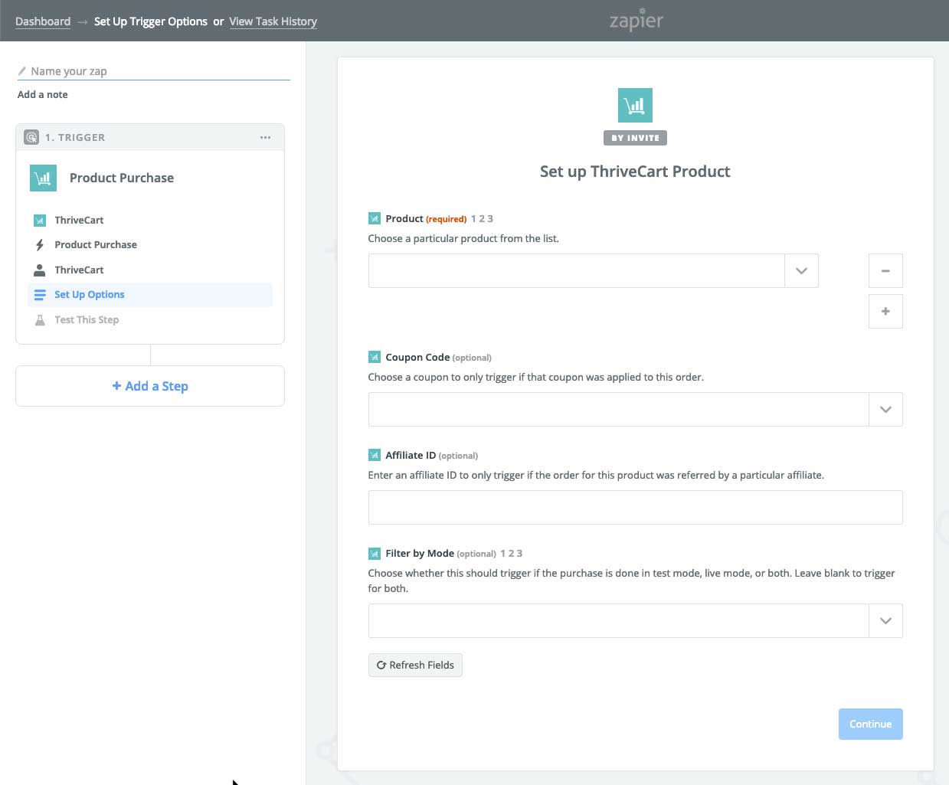Click the ThriveCart icon beside Affiliate ID label

pyautogui.click(x=375, y=455)
